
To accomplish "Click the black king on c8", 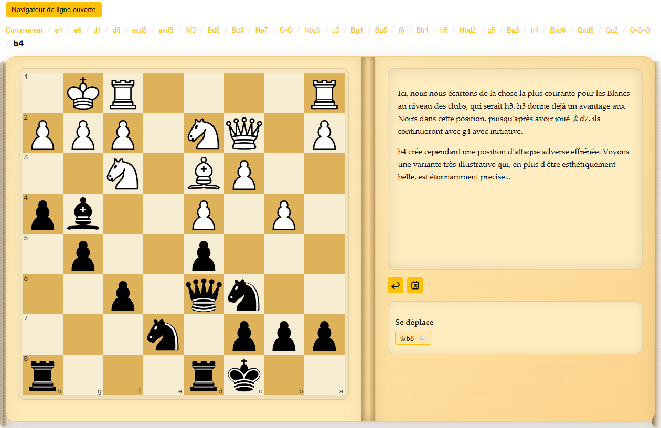I will (x=244, y=375).
